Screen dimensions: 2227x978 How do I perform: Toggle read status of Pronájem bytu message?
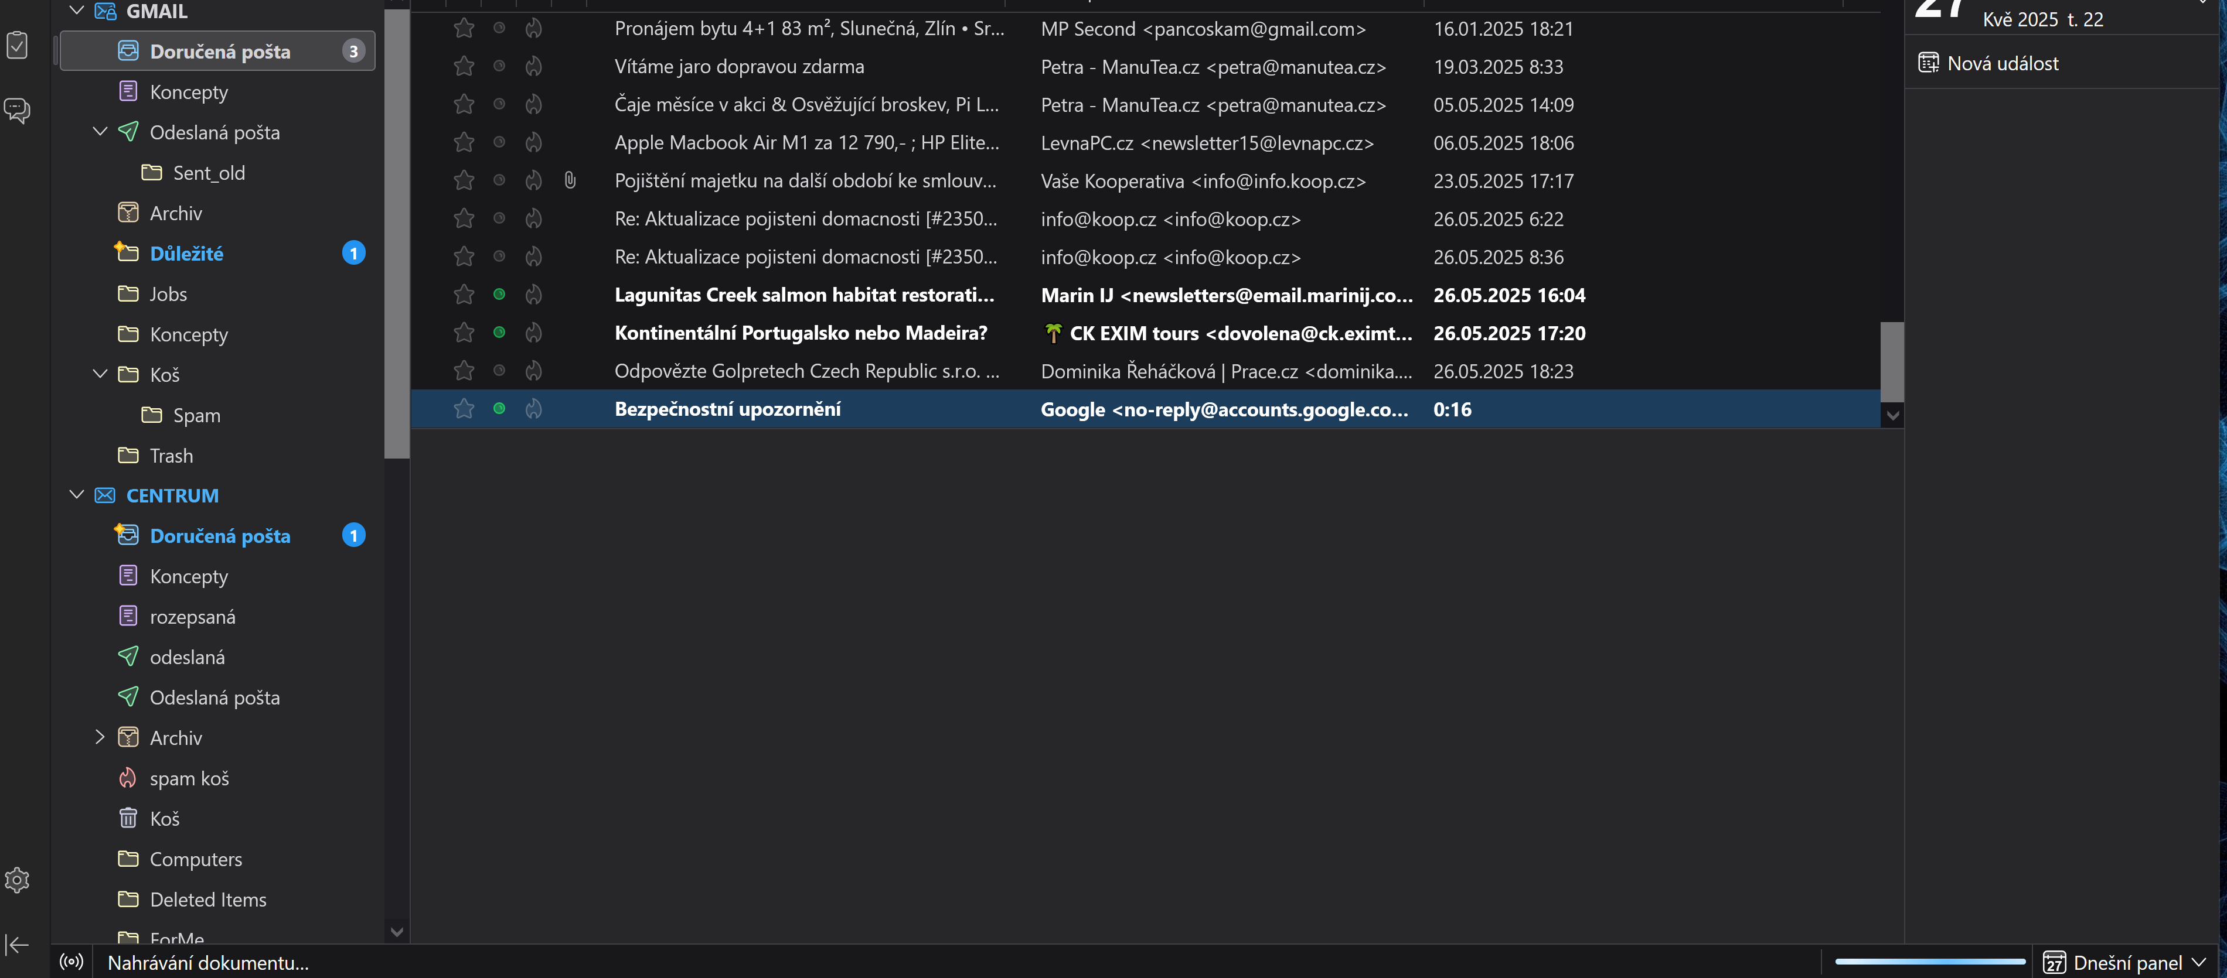click(499, 29)
